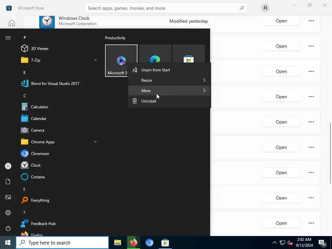Switch to Microsoft Store taskbar icon
Viewport: 332px width, 249px height.
coord(165,243)
